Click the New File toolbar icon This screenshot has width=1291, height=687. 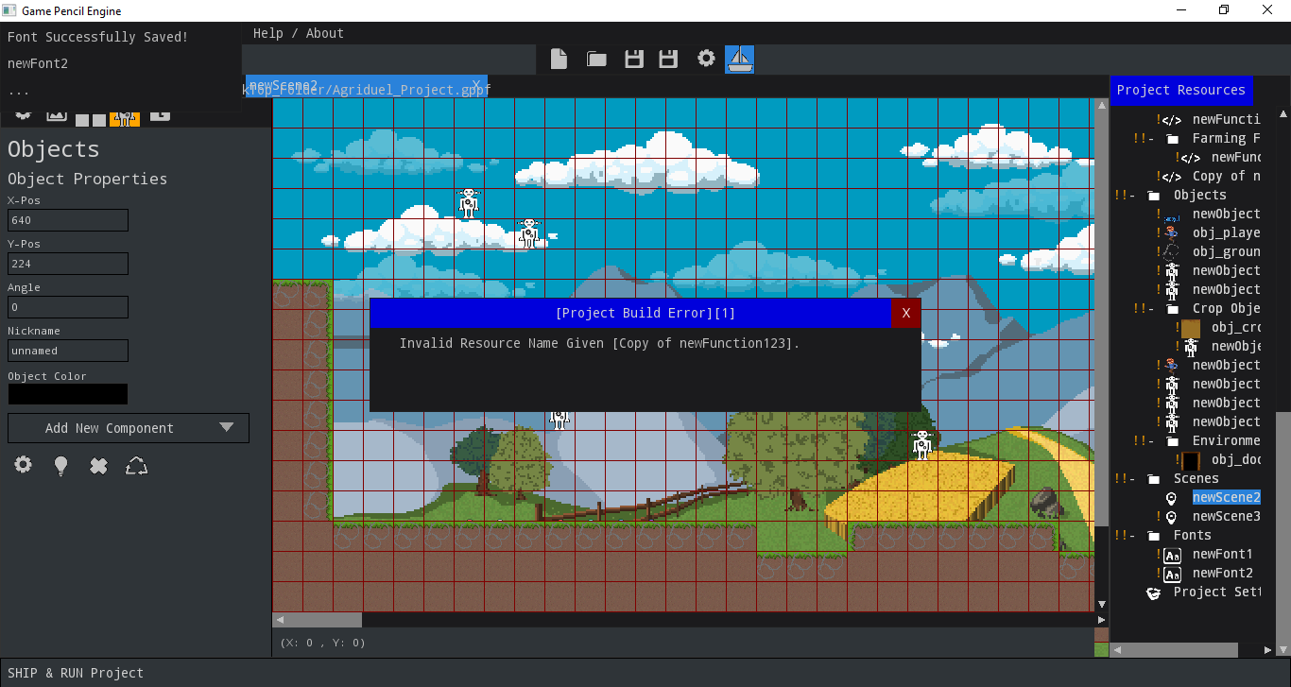coord(559,59)
